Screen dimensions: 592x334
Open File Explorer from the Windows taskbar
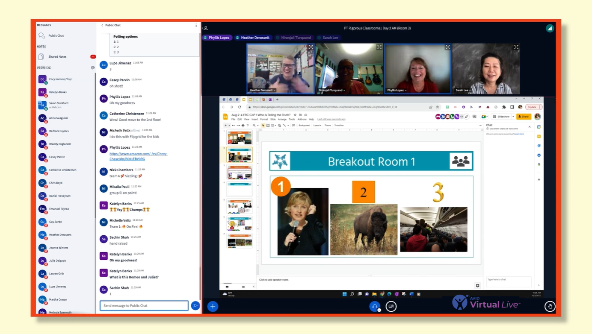point(374,294)
